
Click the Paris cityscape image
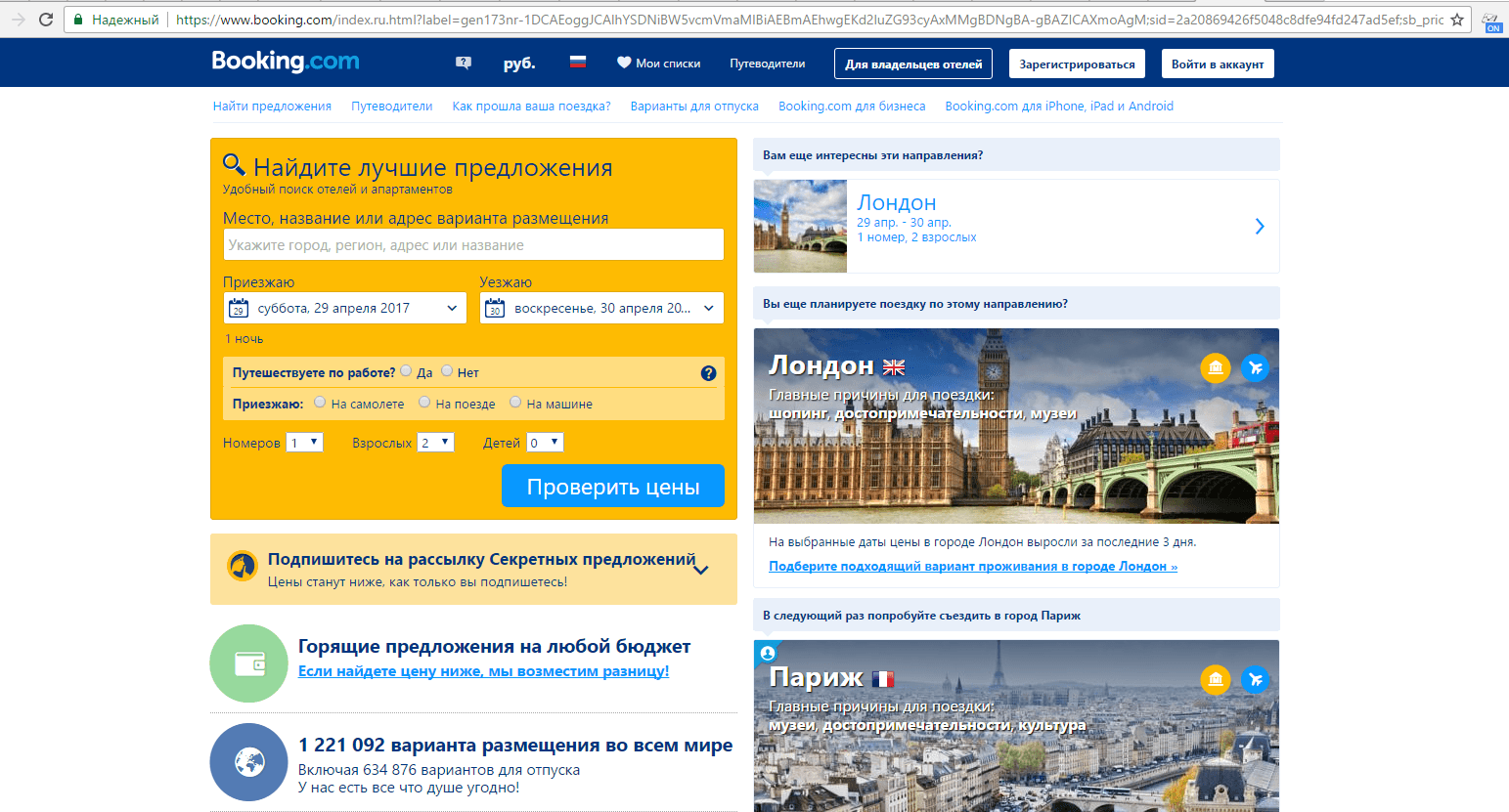click(1016, 726)
